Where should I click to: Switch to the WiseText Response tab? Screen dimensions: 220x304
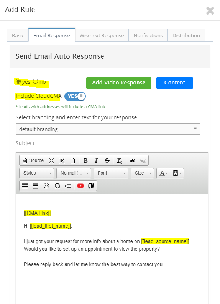[102, 35]
